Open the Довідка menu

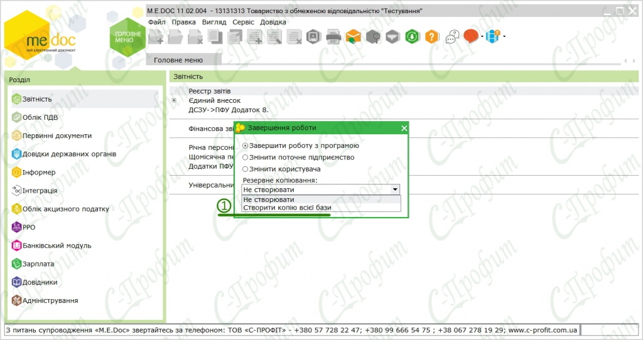pyautogui.click(x=273, y=22)
